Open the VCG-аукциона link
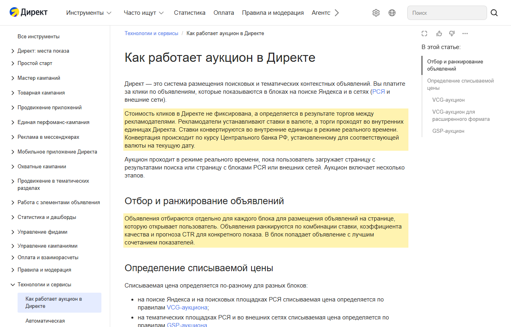The height and width of the screenshot is (327, 511). click(x=187, y=307)
